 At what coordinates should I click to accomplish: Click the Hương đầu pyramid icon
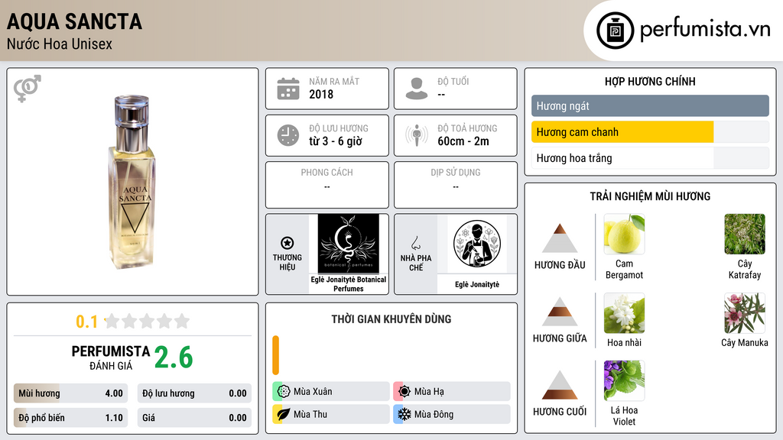coord(560,238)
